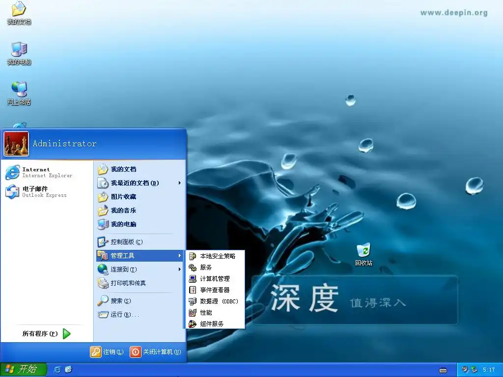Open 本地安全策略 in admin tools
Screen dimensions: 503x377
215,256
